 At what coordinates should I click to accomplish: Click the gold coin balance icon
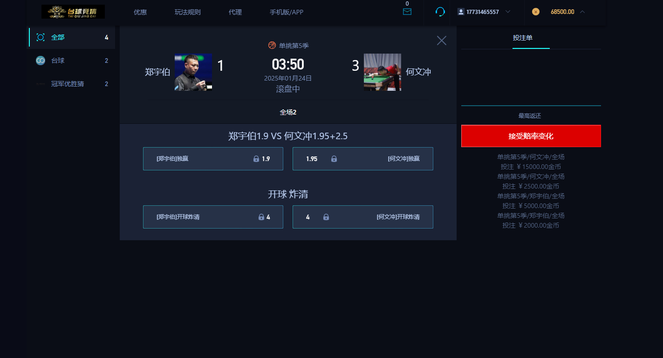536,12
